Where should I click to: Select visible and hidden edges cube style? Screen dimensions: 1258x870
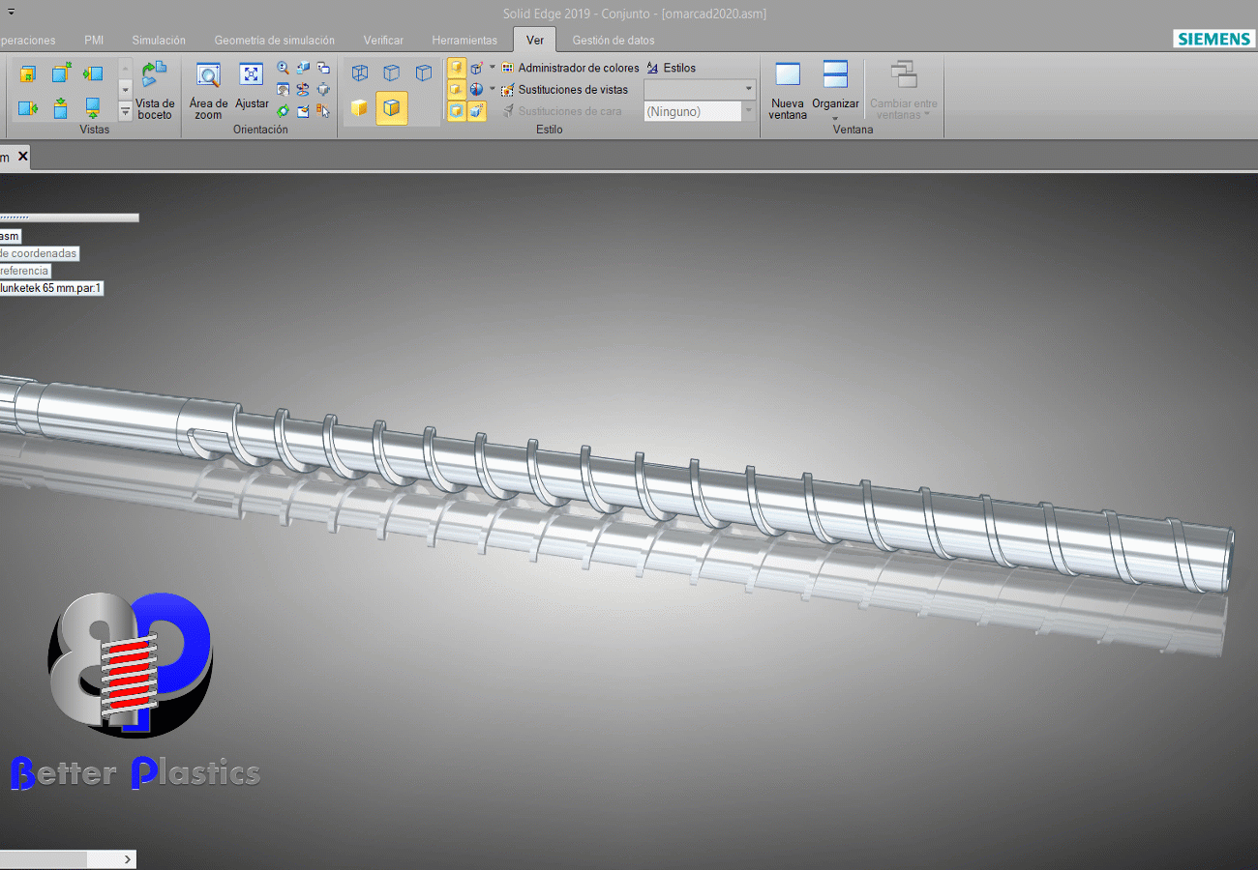(x=391, y=72)
